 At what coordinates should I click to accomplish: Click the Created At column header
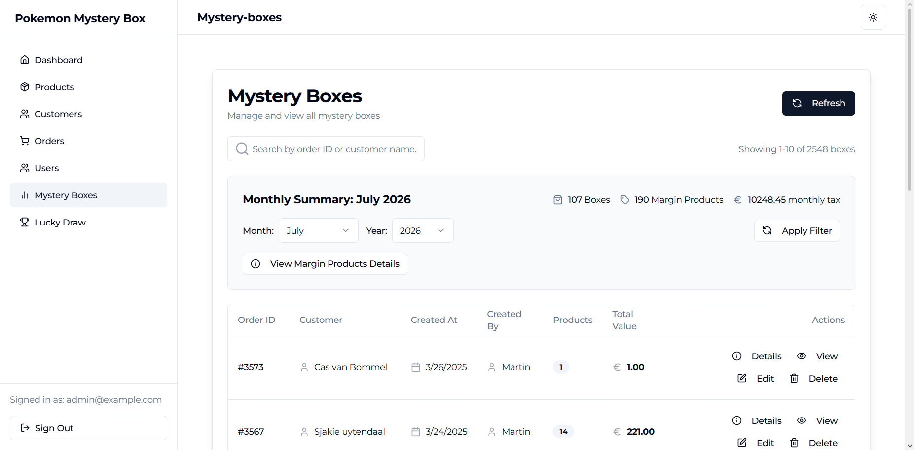(434, 320)
